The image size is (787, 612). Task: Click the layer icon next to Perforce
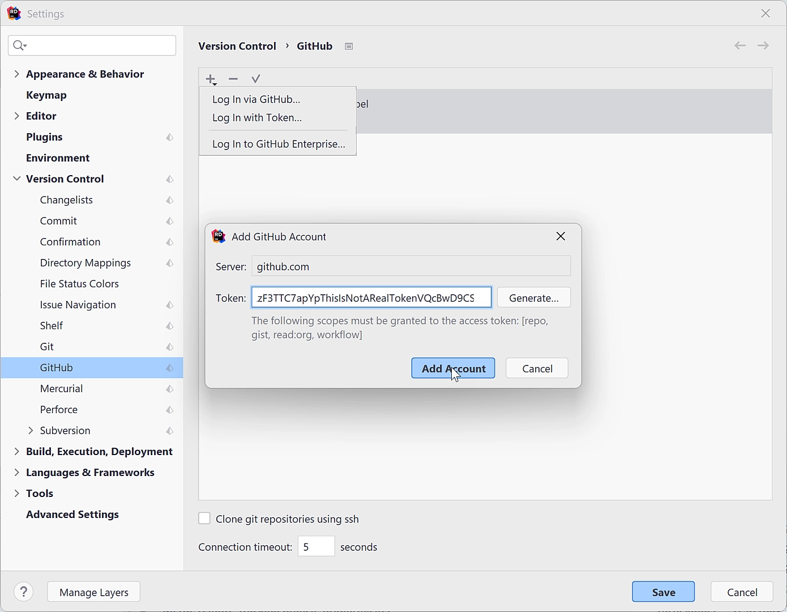pyautogui.click(x=169, y=410)
